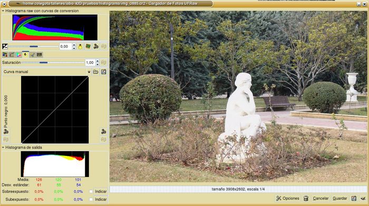Click the auto-adjust curve gears icon
369x206 pixels.
tap(103, 131)
